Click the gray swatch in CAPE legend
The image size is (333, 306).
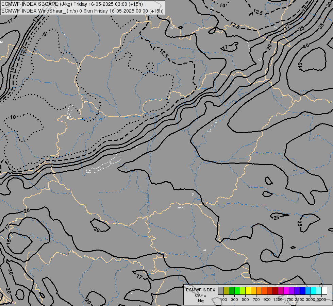[x=221, y=291]
